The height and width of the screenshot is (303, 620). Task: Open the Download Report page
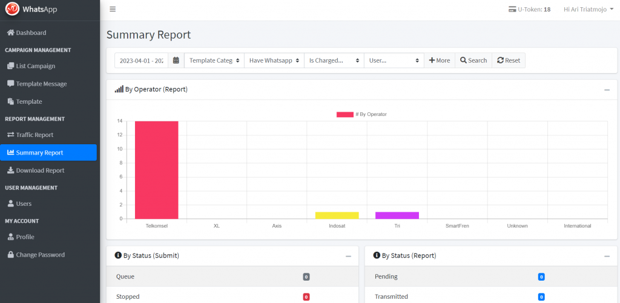(40, 171)
